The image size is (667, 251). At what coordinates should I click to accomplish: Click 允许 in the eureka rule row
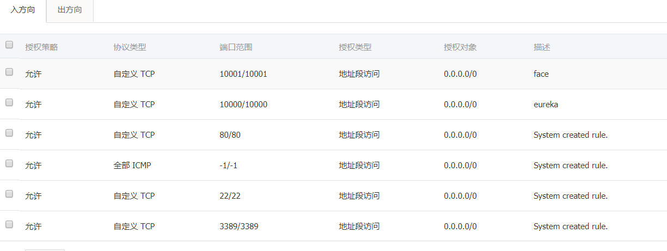click(33, 105)
